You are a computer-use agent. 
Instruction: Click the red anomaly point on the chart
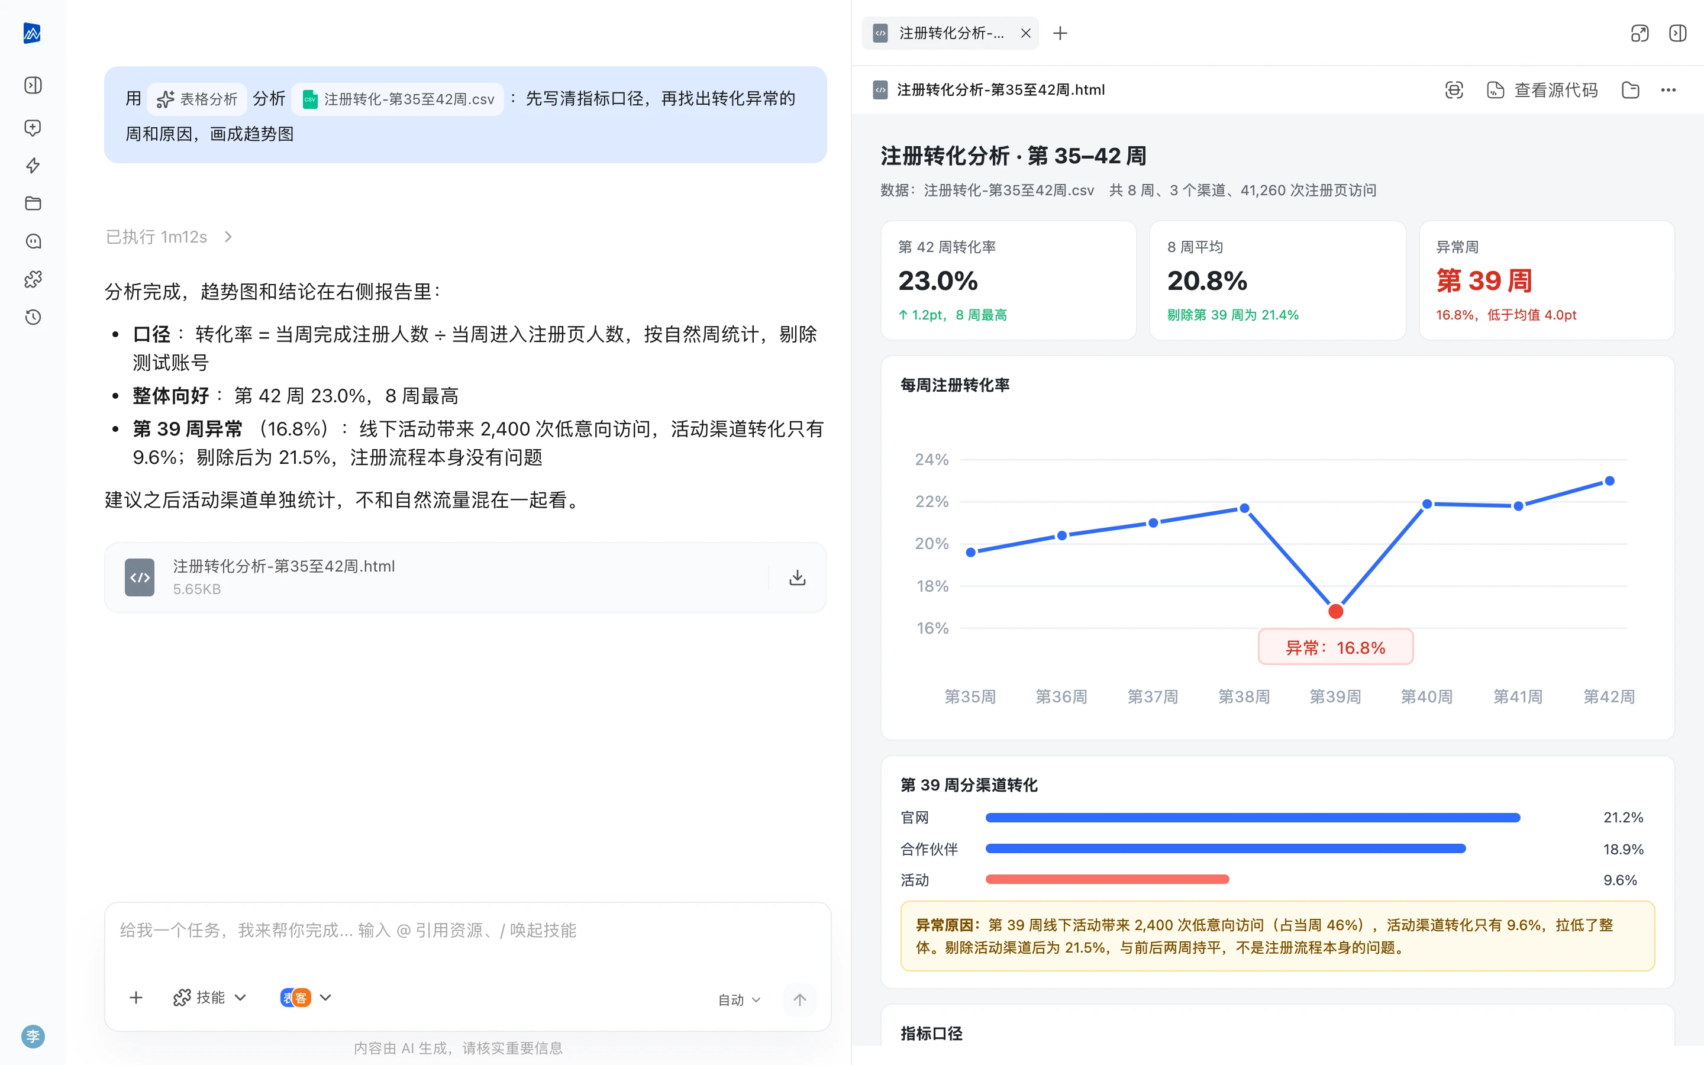1335,611
